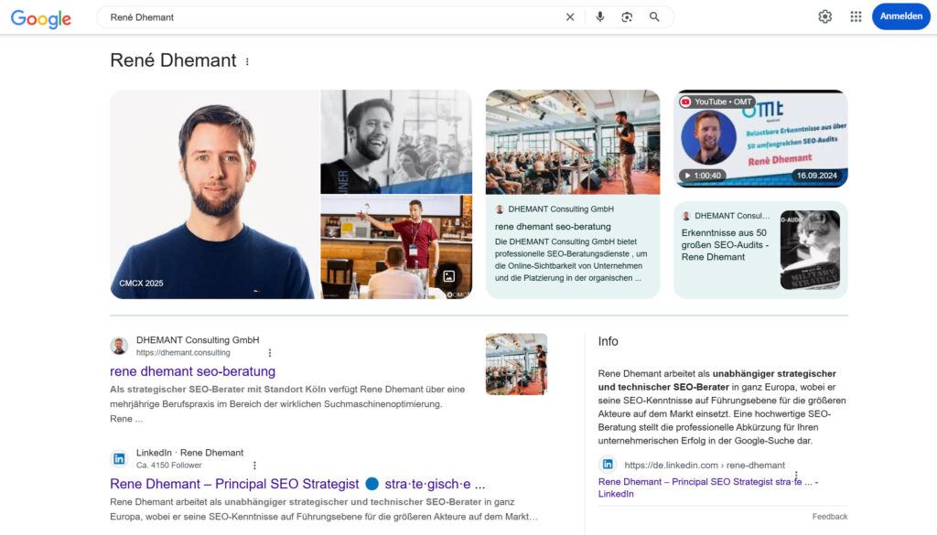
Task: Click the 'Info' panel heading
Action: pyautogui.click(x=608, y=341)
